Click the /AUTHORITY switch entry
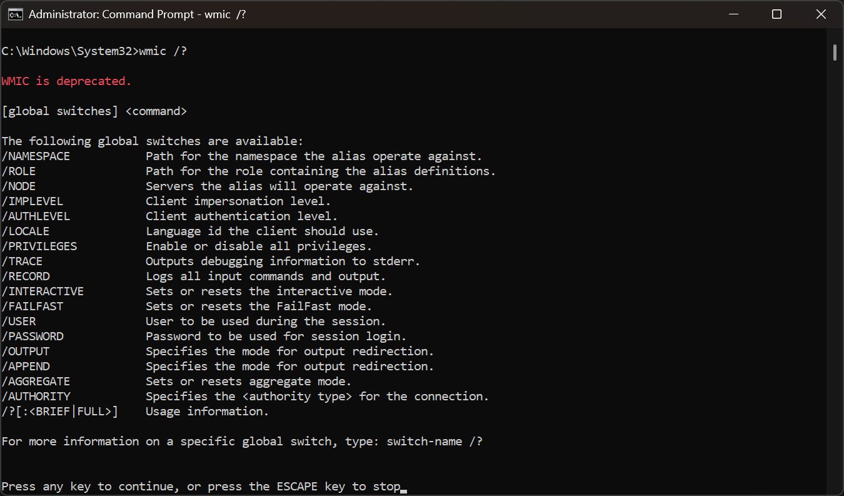This screenshot has width=844, height=496. (x=36, y=397)
